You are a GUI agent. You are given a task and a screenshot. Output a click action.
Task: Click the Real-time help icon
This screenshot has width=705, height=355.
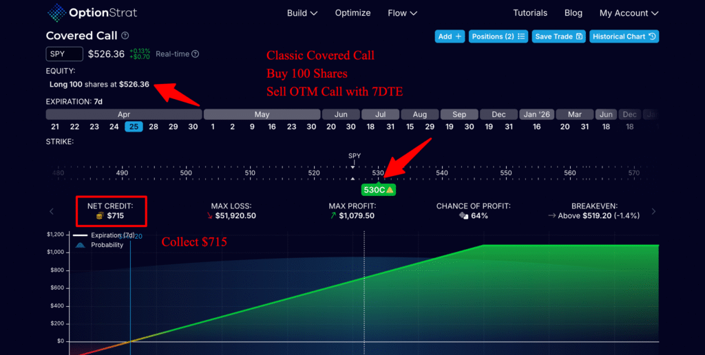click(x=195, y=54)
